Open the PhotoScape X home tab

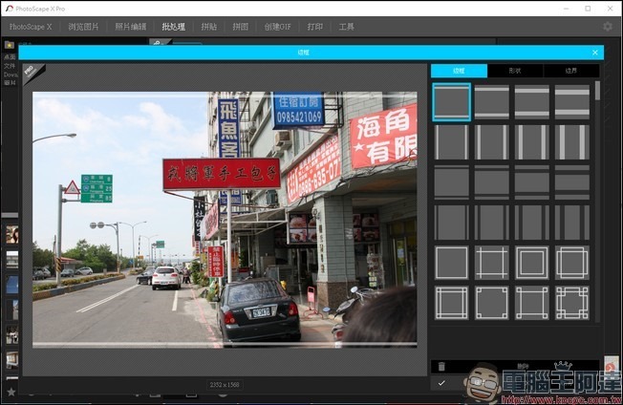[31, 27]
